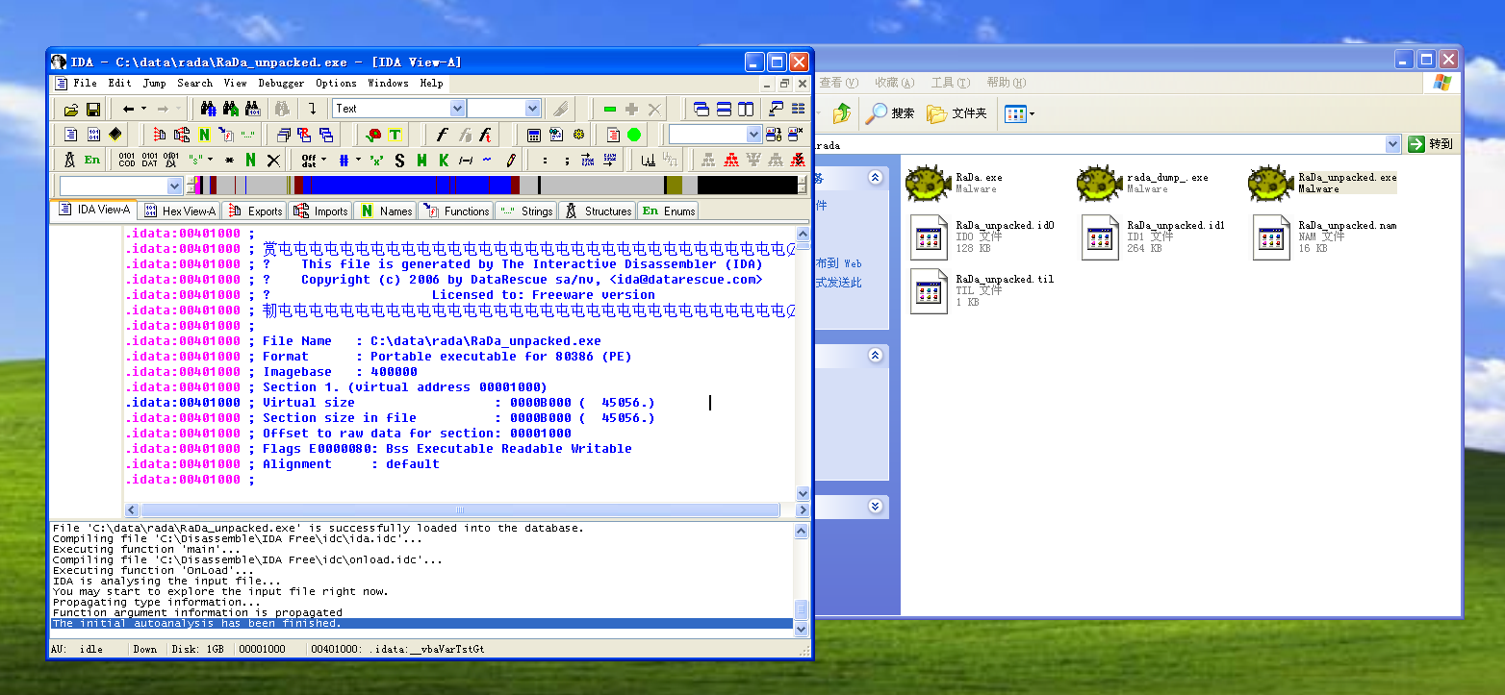Select rada_dump_.exe file in Explorer
Image resolution: width=1505 pixels, height=695 pixels.
[1143, 183]
